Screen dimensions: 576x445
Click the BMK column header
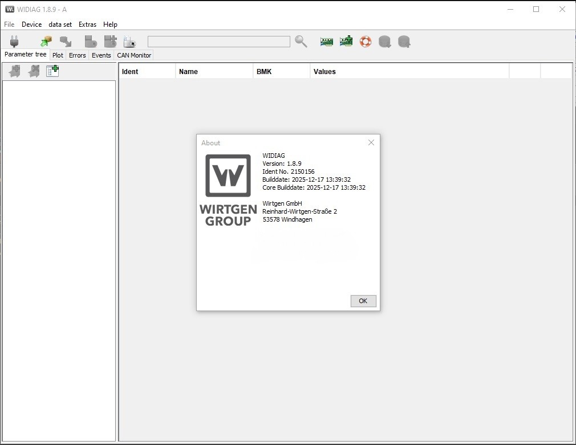pyautogui.click(x=281, y=72)
